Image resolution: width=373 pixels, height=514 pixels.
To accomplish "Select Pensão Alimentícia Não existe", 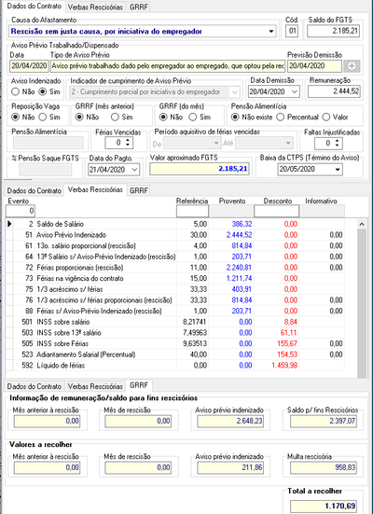I will click(x=235, y=117).
